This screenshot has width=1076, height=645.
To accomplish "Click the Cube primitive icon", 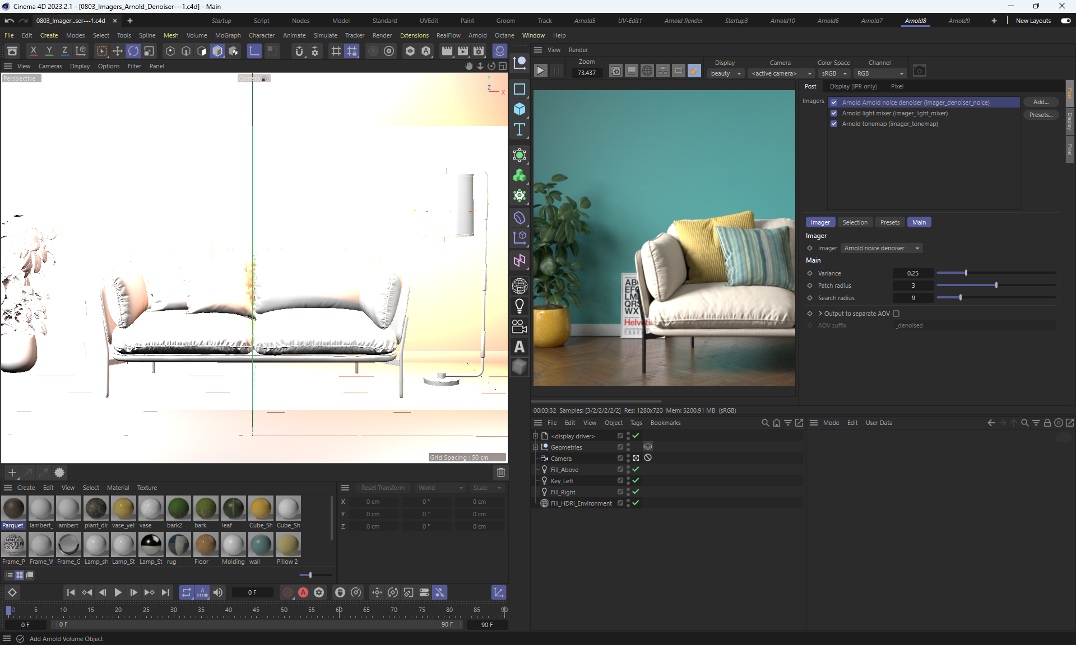I will click(520, 109).
